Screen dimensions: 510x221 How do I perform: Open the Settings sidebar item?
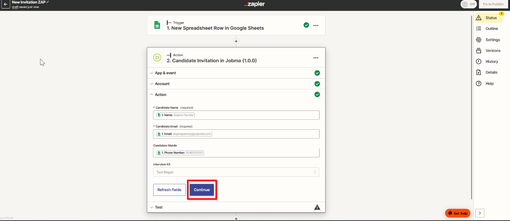click(488, 40)
